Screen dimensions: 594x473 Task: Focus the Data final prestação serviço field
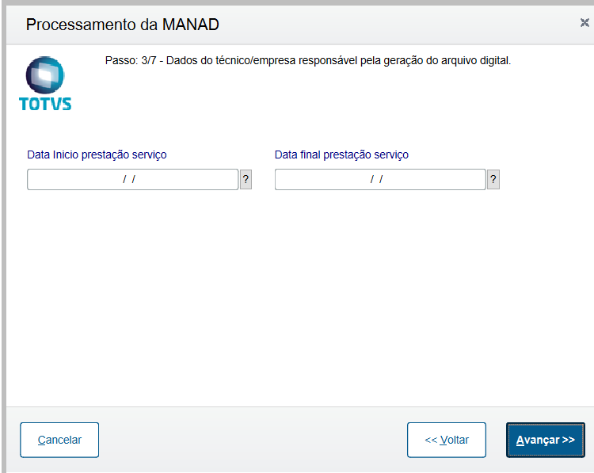(379, 180)
